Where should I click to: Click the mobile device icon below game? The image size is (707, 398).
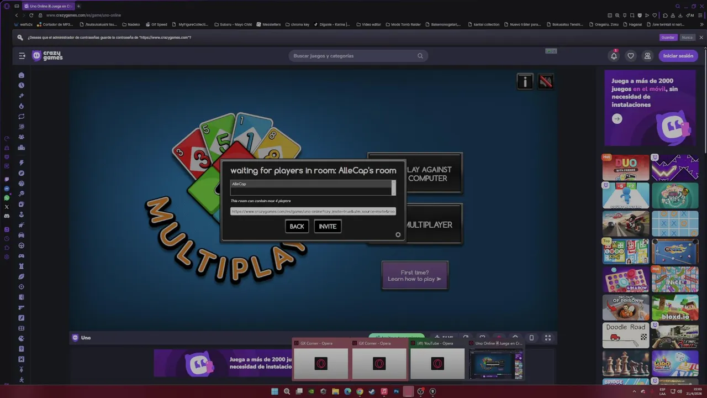(x=531, y=338)
